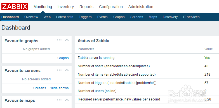
Task: Select the Events tab
Action: (x=102, y=17)
